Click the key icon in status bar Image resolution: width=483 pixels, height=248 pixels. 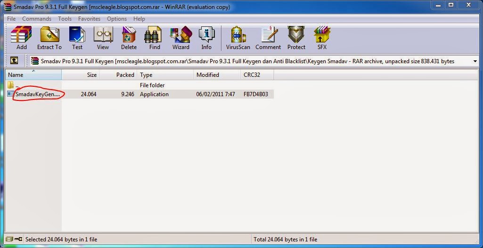(x=18, y=239)
